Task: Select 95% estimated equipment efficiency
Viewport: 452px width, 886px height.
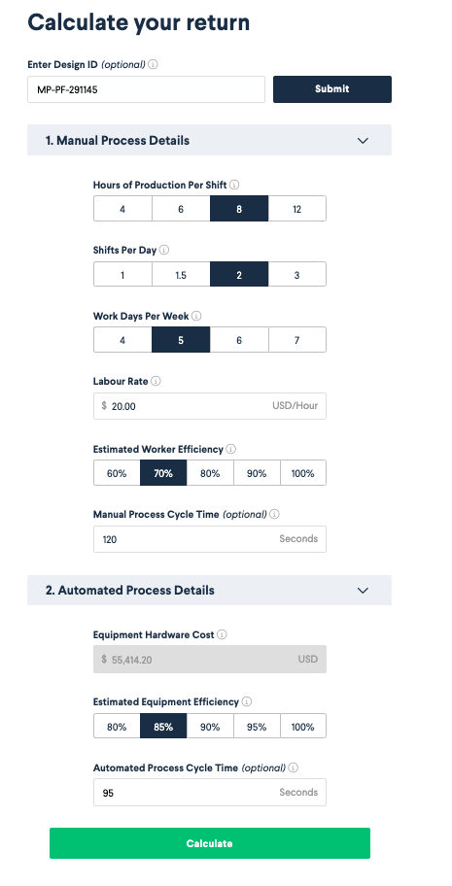Action: coord(257,726)
